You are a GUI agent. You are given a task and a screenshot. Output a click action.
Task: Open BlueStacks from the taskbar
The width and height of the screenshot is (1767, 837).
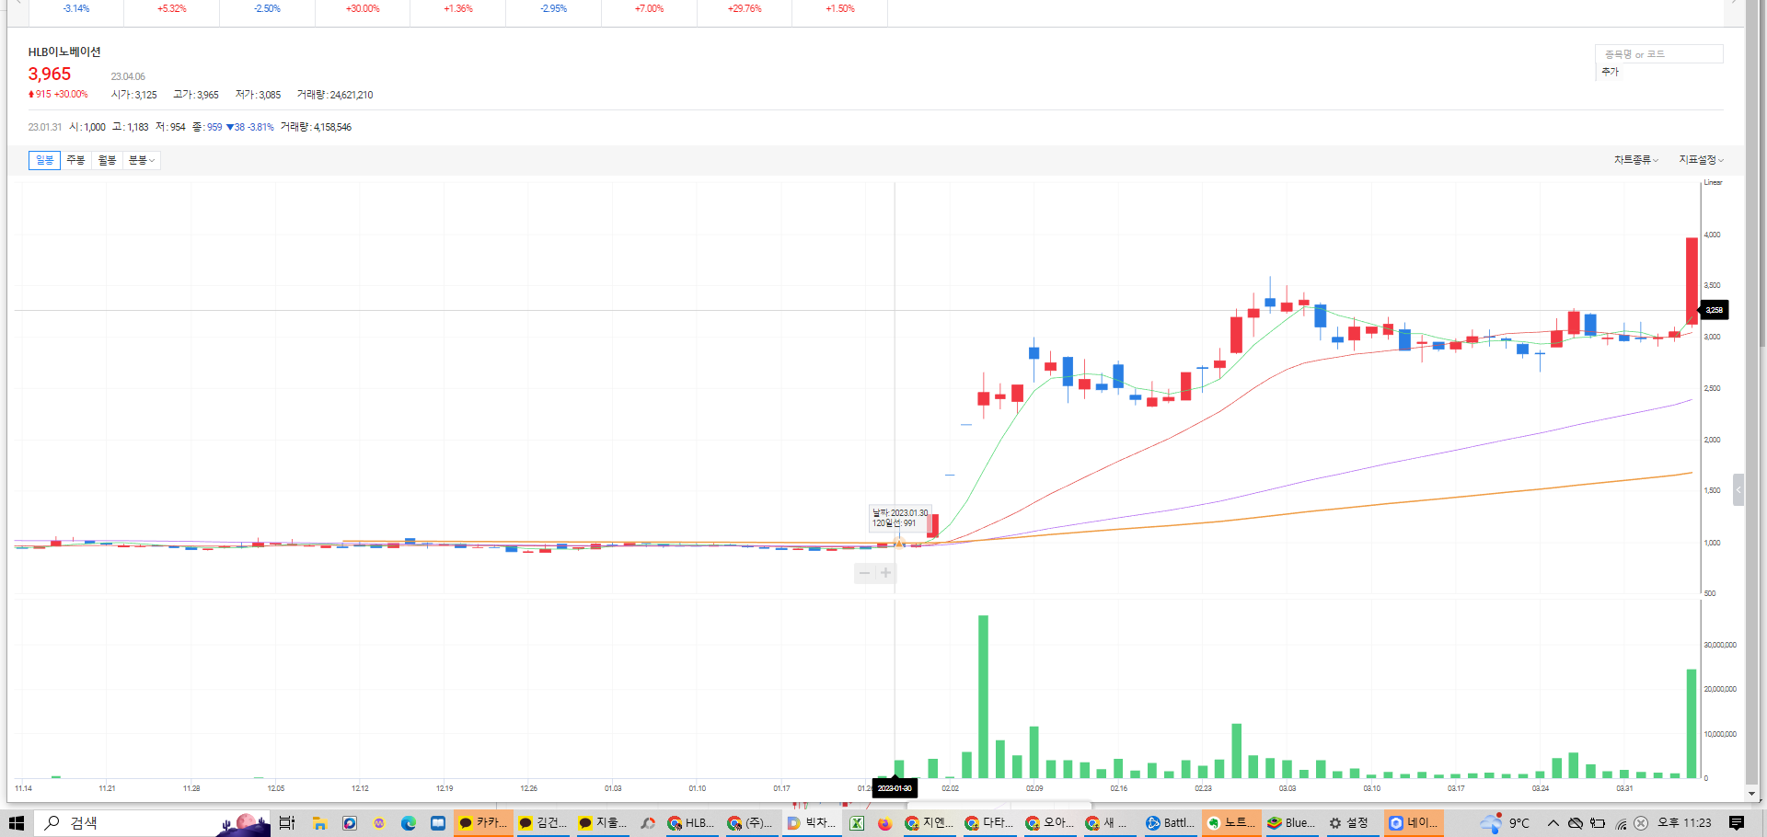(x=1291, y=823)
